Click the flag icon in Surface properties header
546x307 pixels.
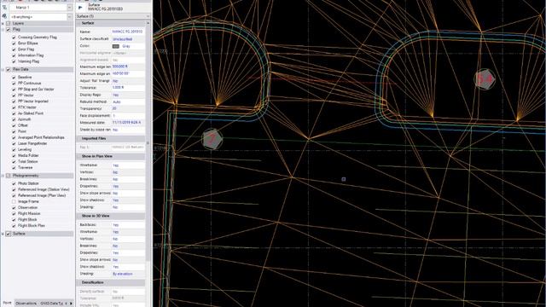[80, 8]
